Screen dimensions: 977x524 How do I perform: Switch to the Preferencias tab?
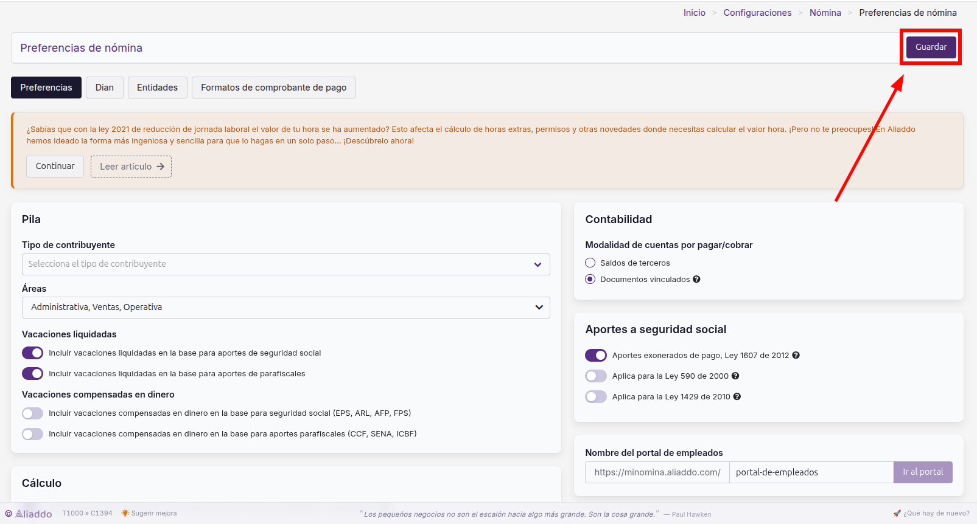(x=46, y=88)
